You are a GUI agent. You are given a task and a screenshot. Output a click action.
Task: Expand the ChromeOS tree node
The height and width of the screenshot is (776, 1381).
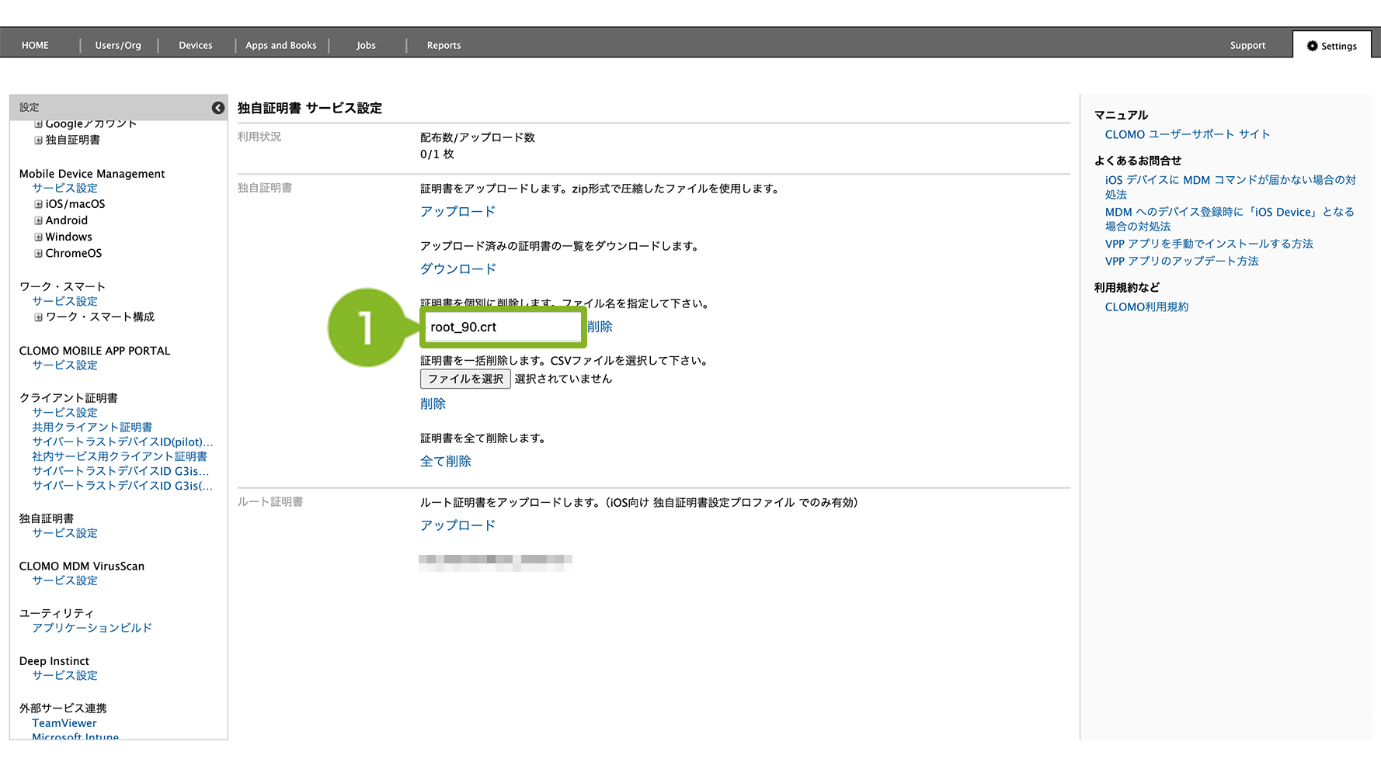click(x=38, y=253)
